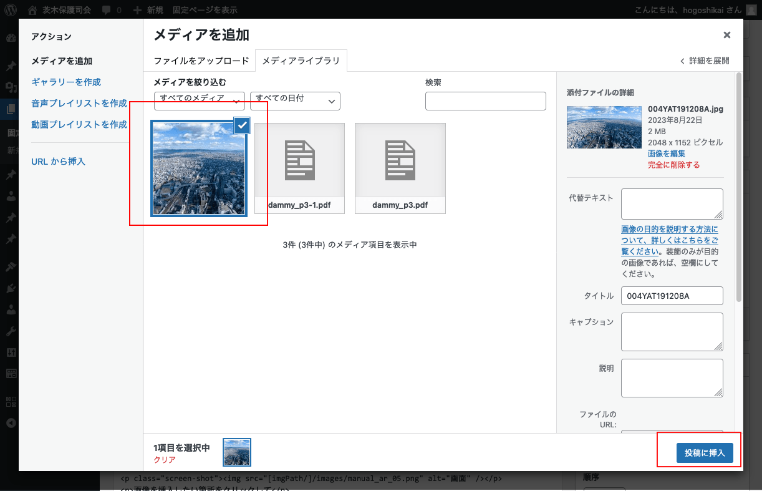Open the 画像を編集 edit link
The height and width of the screenshot is (491, 762).
point(667,153)
